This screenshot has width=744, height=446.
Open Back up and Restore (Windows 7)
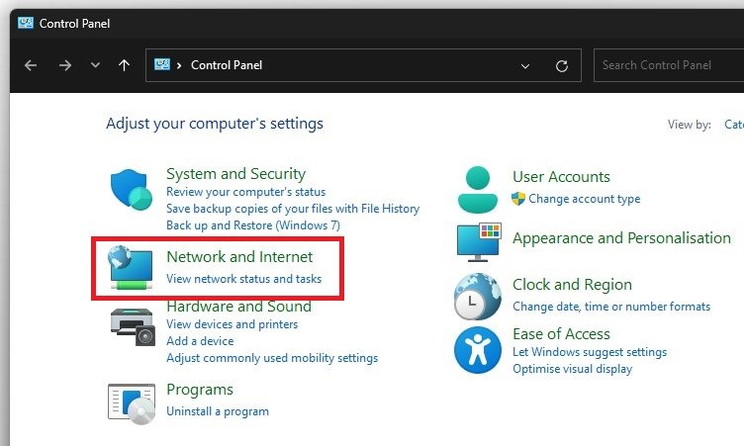253,225
